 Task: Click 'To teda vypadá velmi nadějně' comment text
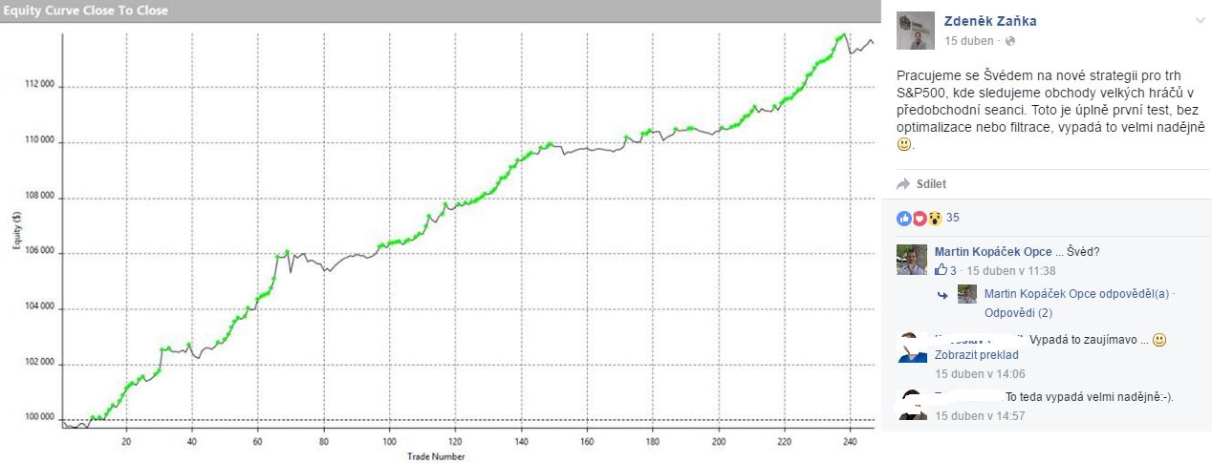pos(1090,396)
